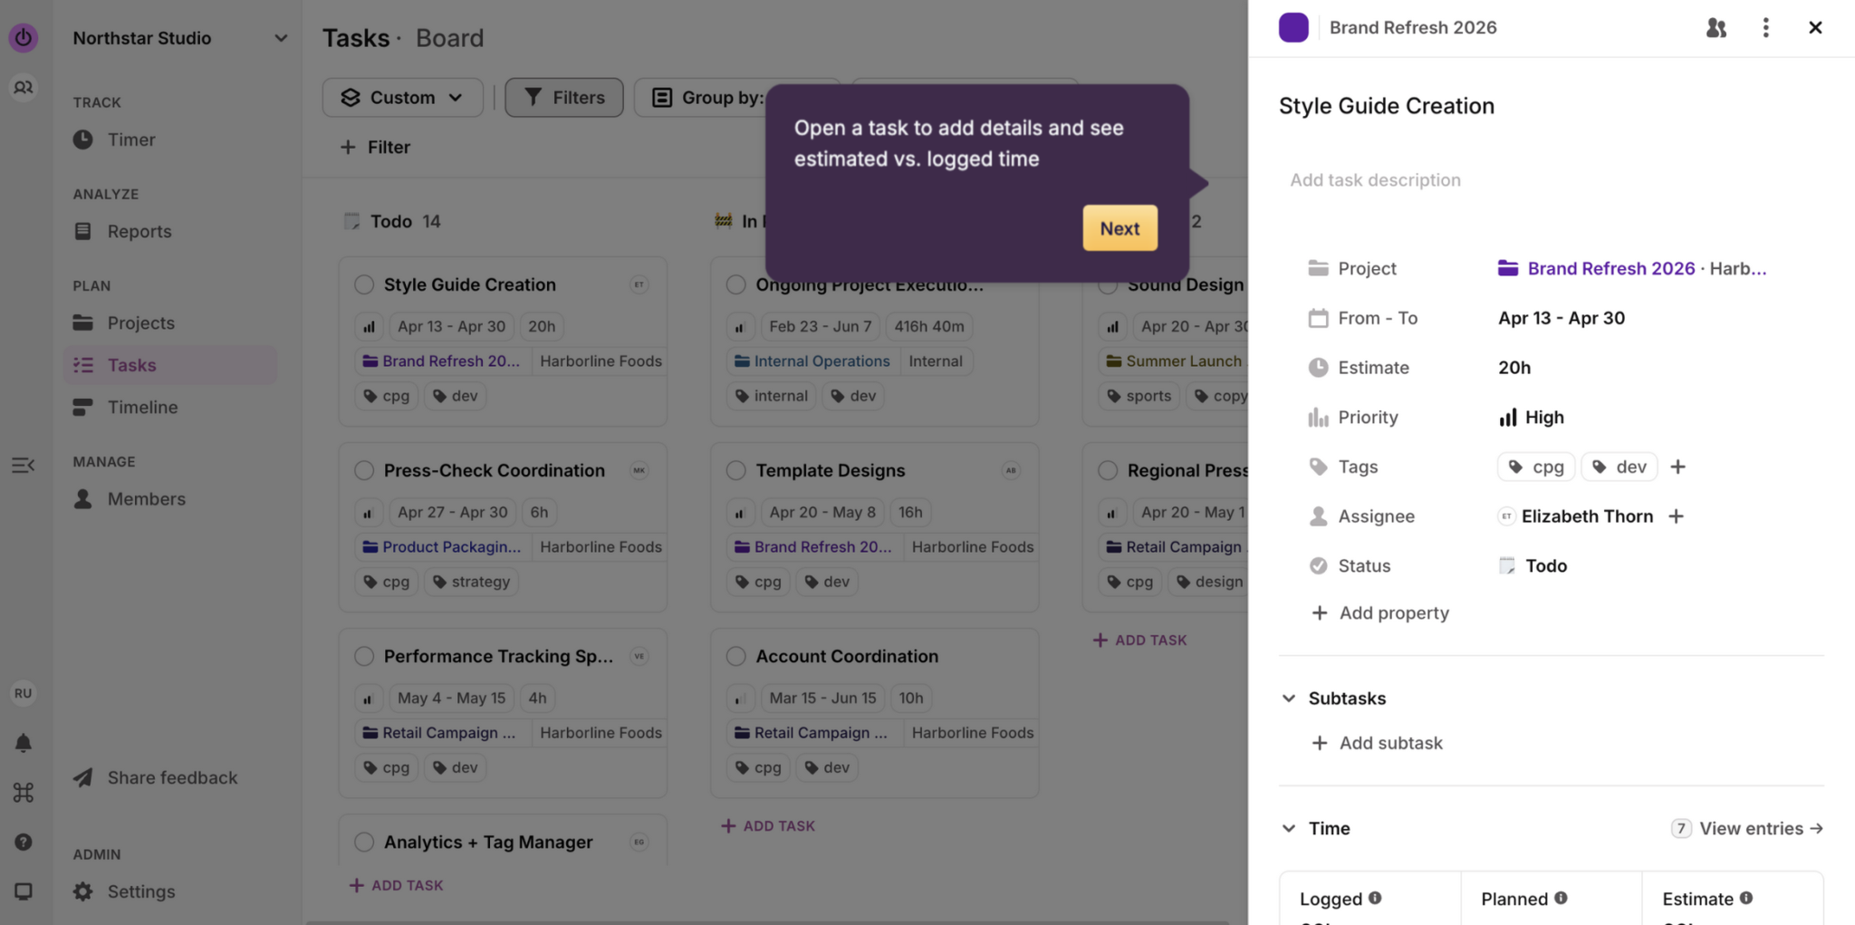1855x925 pixels.
Task: Change the Todo status value
Action: tap(1533, 565)
